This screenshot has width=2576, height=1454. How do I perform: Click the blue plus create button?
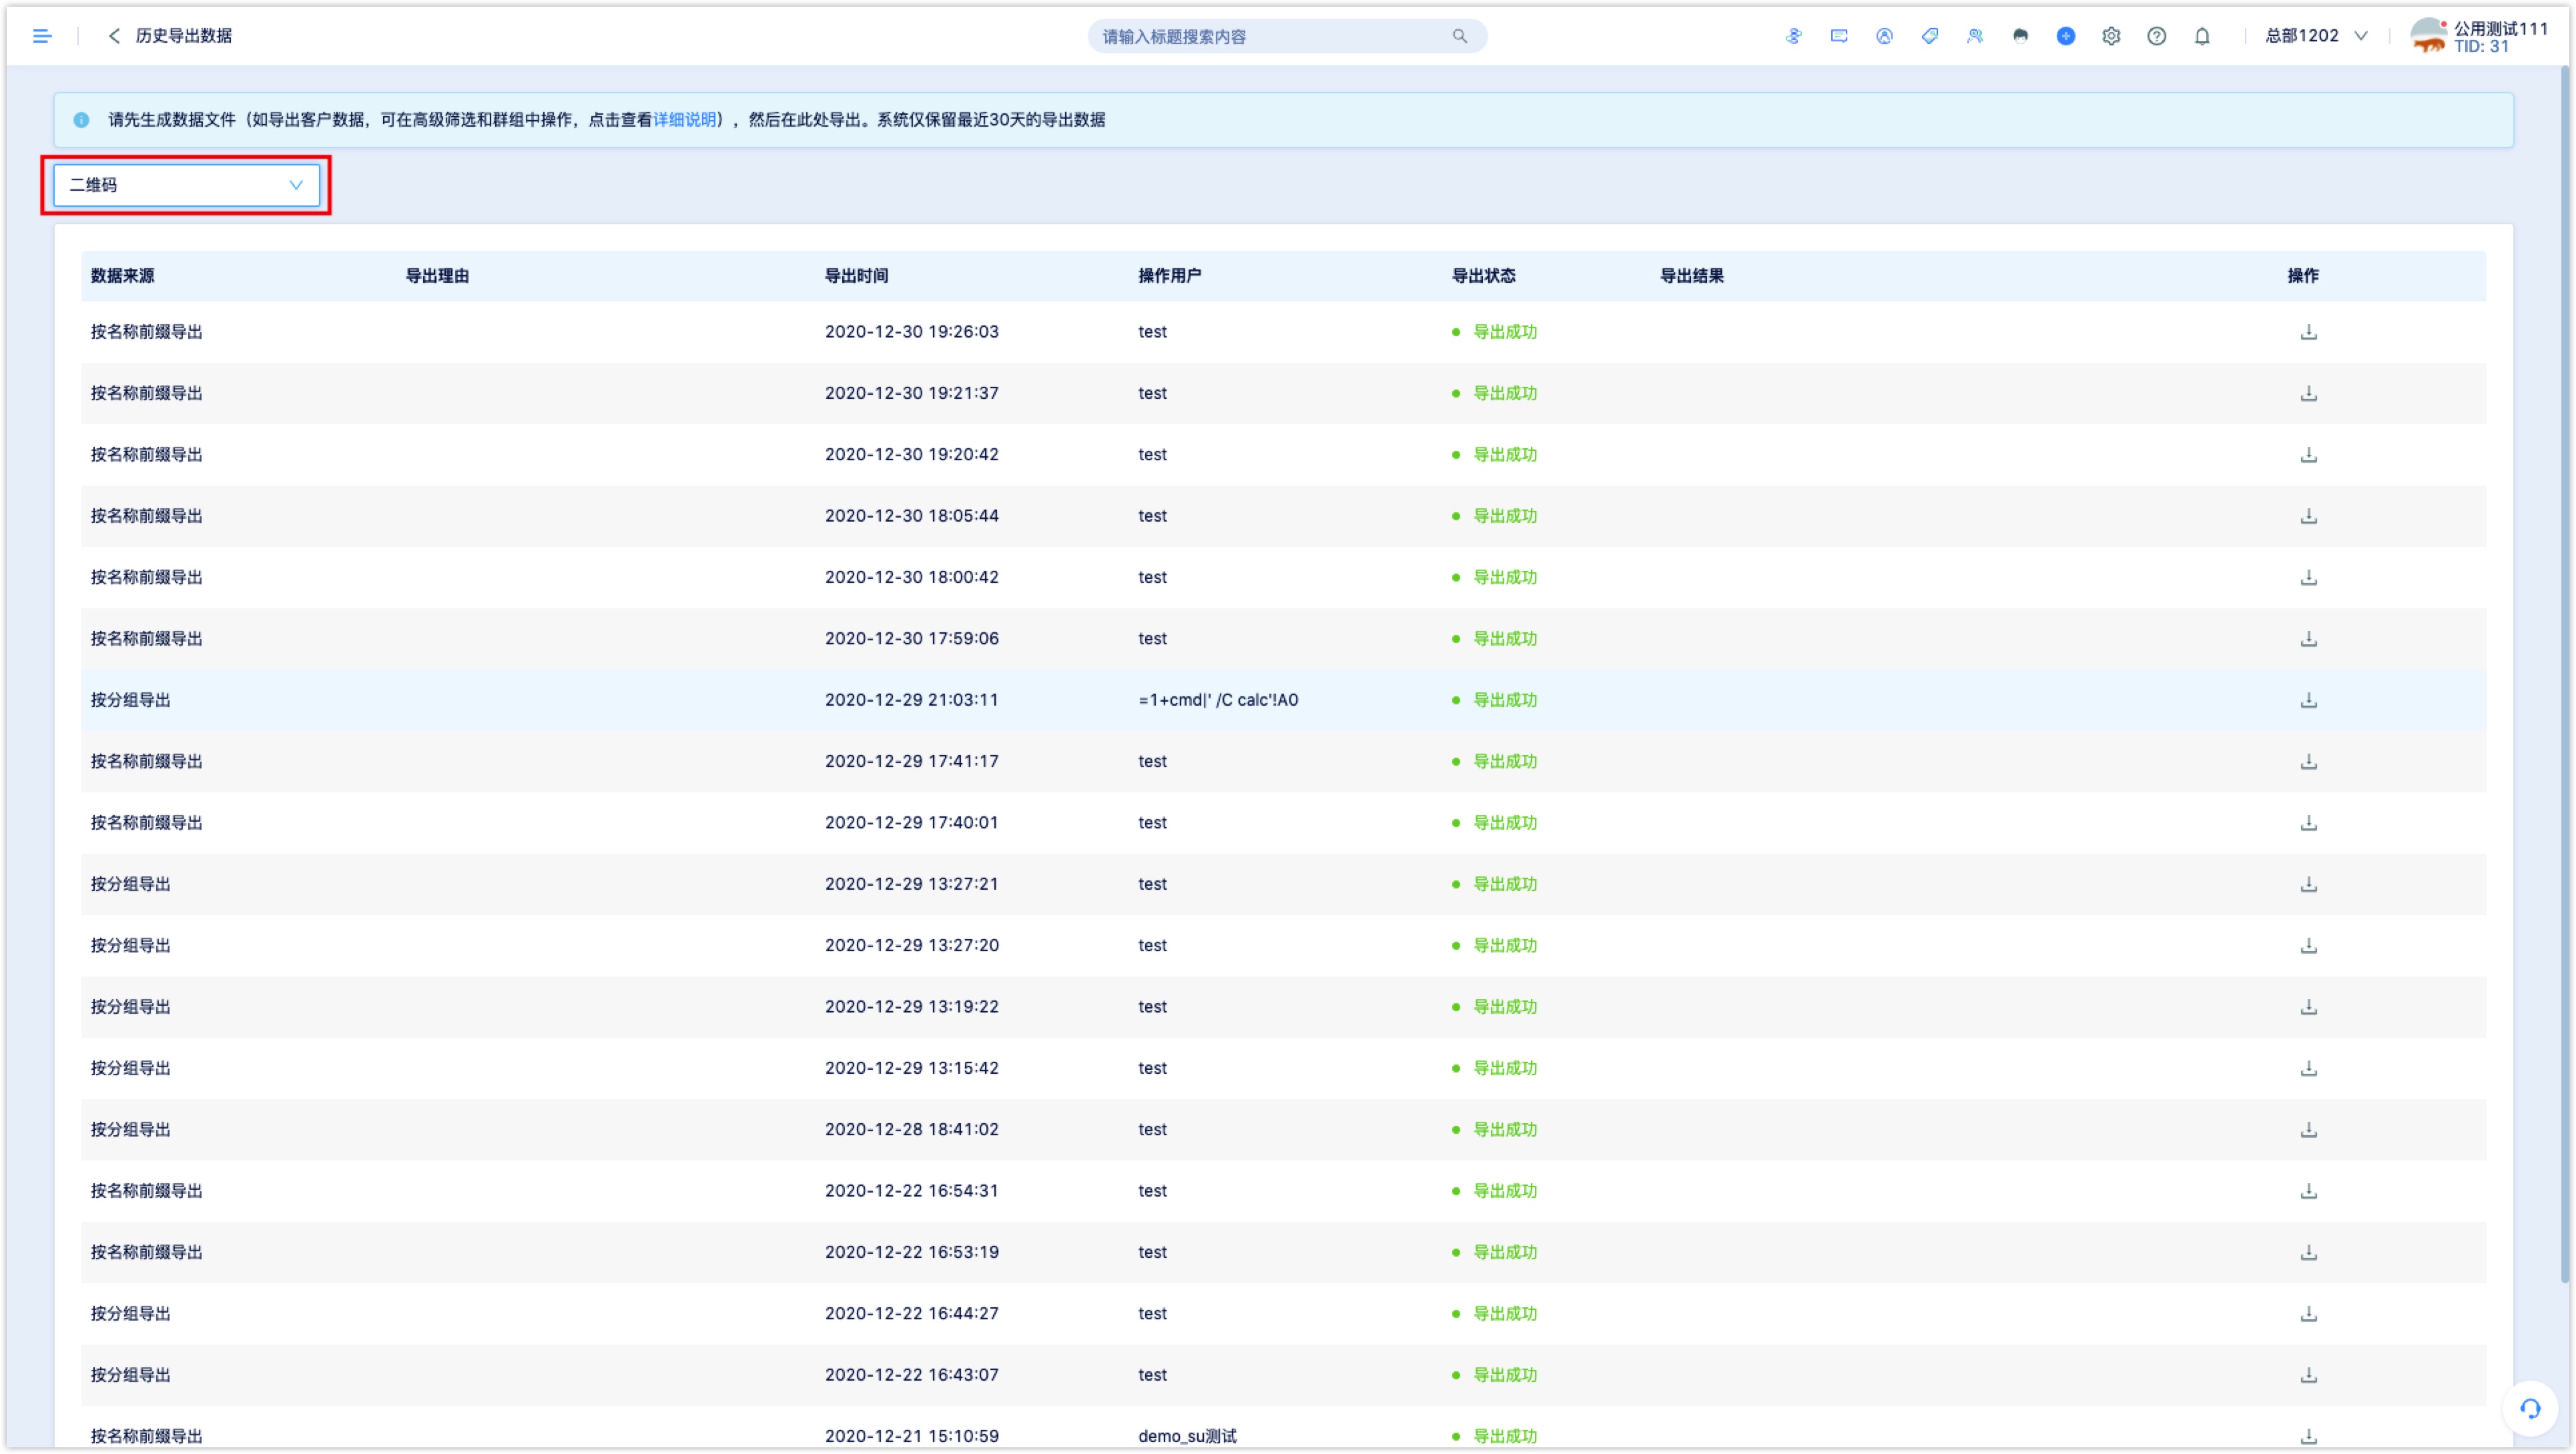tap(2066, 36)
